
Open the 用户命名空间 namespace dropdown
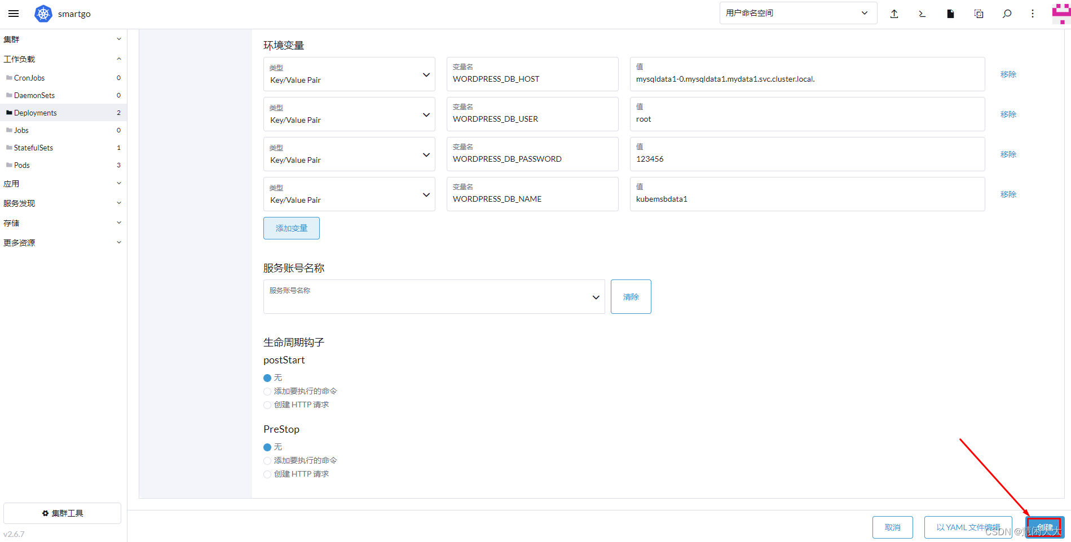coord(798,13)
